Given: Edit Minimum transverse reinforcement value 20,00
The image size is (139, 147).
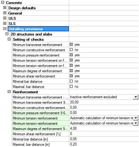Looking at the screenshot, I should coord(104,102).
